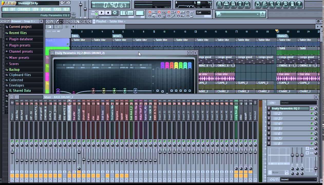Open the mixer OUT (none) output dropdown
The image size is (324, 185).
click(x=299, y=179)
